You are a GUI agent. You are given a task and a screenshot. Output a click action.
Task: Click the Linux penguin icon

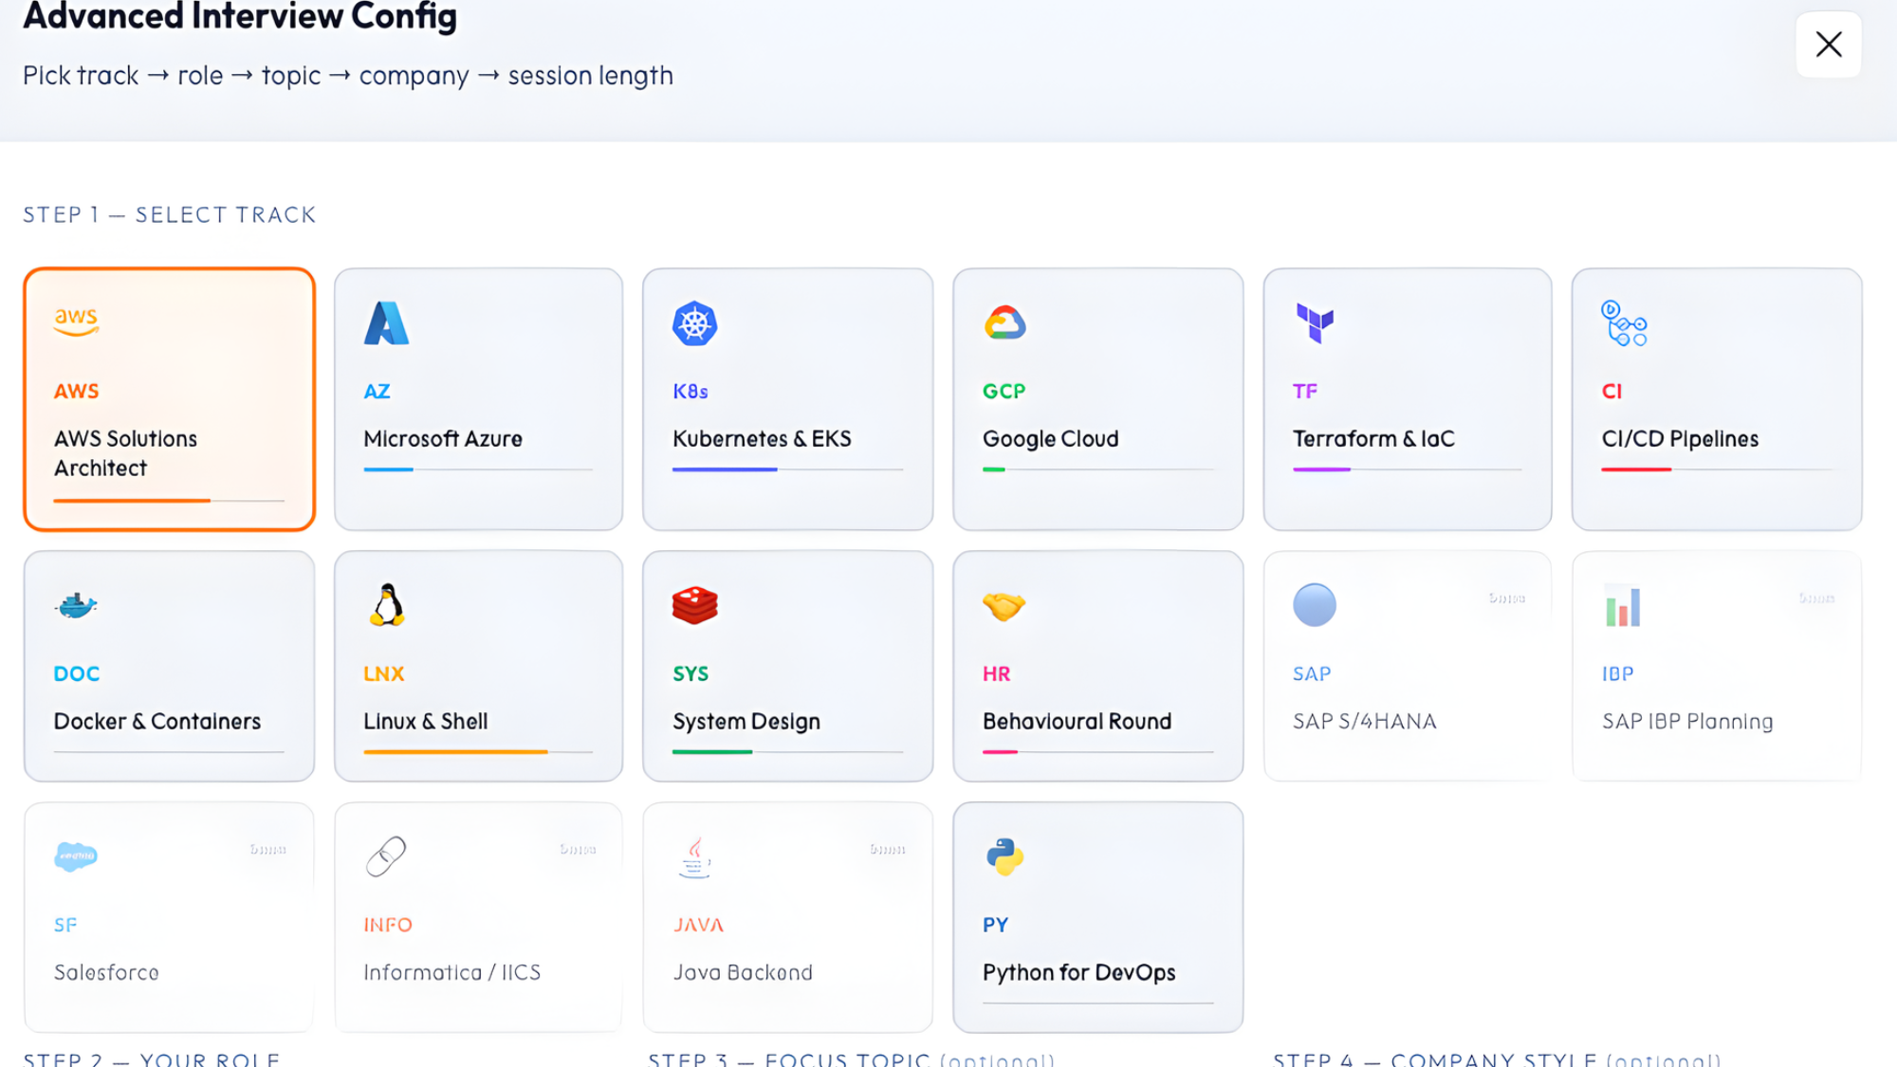[386, 605]
